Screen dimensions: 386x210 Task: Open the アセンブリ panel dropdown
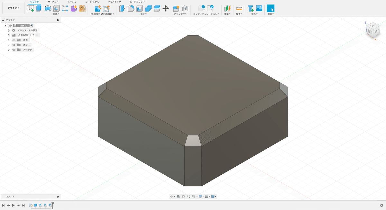coord(181,14)
